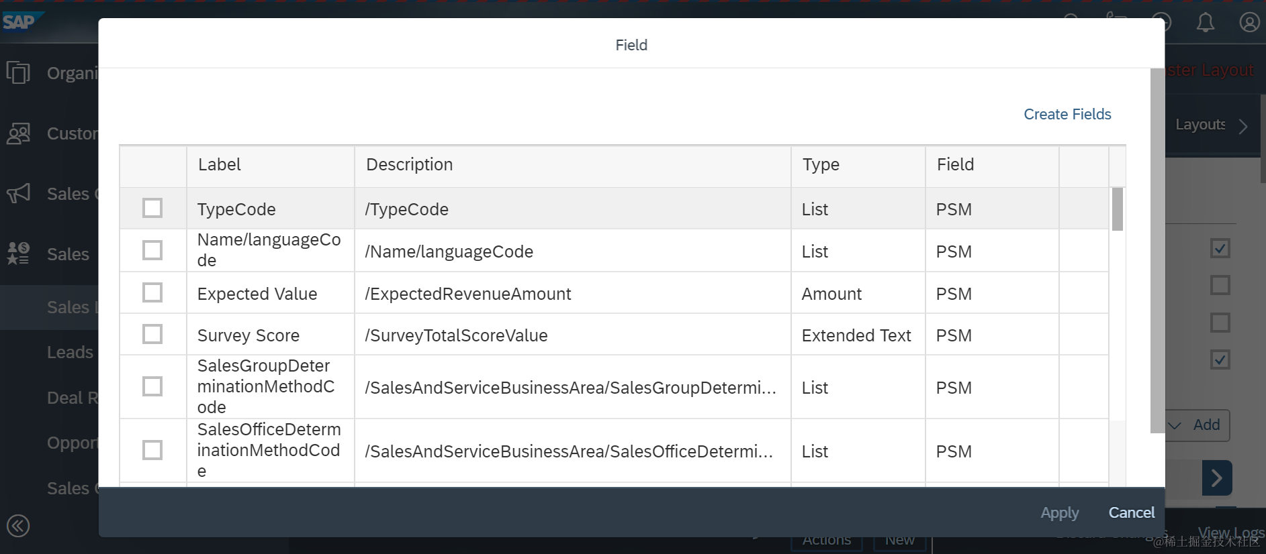Click the Create Fields link
This screenshot has height=554, width=1266.
[1067, 115]
